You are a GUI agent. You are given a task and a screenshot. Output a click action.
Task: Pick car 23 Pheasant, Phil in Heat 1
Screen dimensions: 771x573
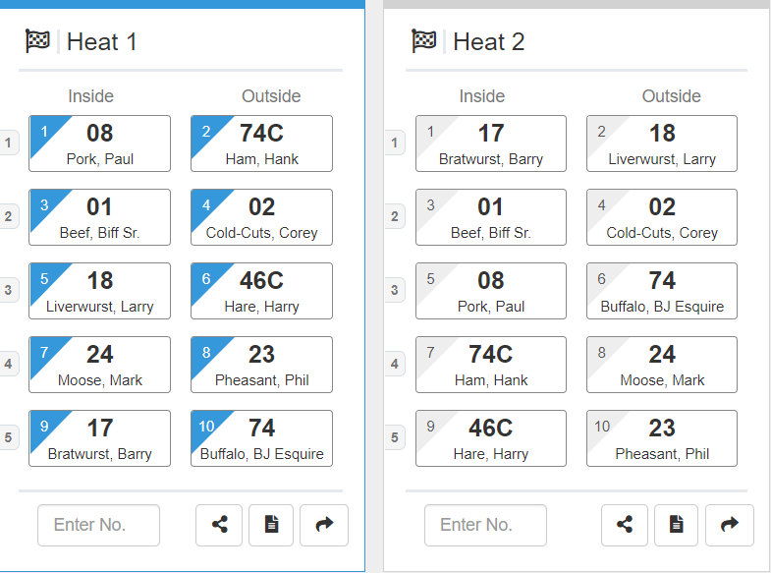(x=261, y=365)
